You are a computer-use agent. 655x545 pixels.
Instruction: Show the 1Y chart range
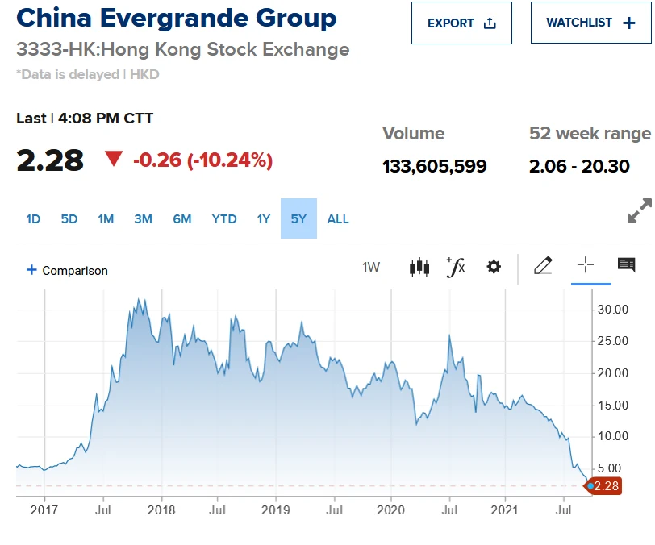pyautogui.click(x=264, y=219)
